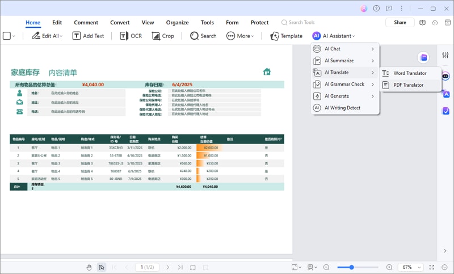Expand the More tools dropdown
The width and height of the screenshot is (454, 274).
coord(240,36)
